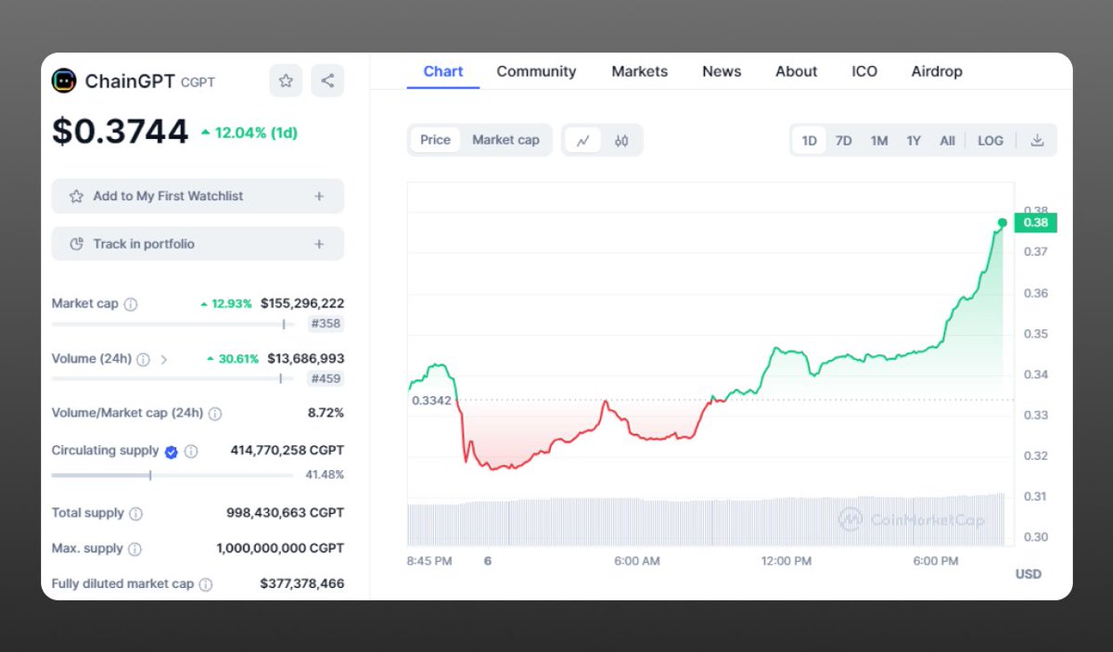
Task: Toggle the Market cap view
Action: [x=505, y=140]
